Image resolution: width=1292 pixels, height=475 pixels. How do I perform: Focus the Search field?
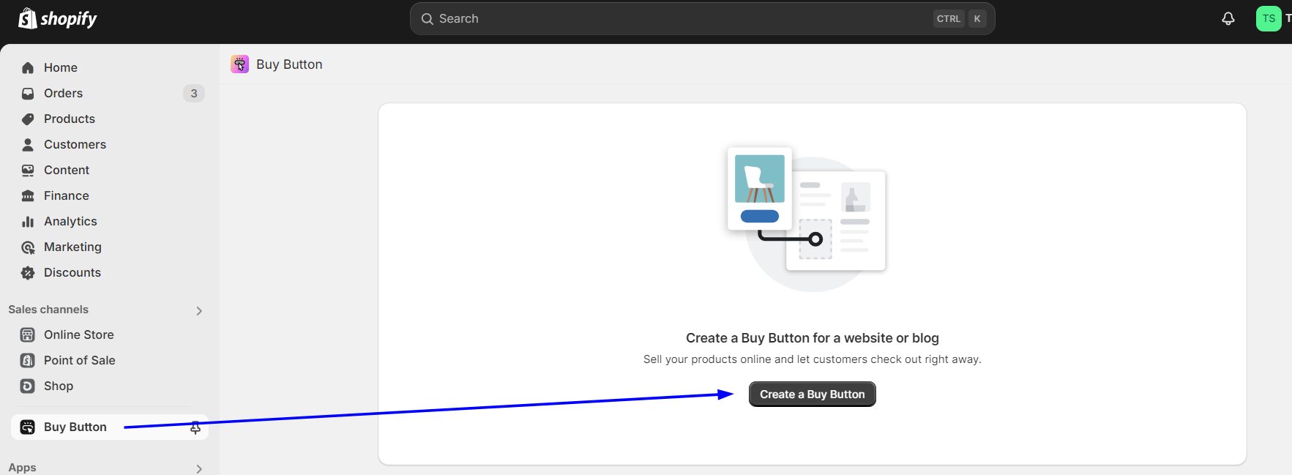point(702,18)
